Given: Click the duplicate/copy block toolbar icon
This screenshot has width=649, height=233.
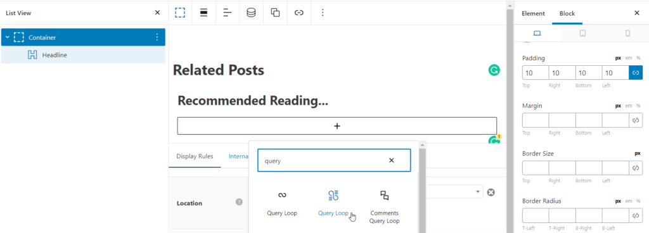Looking at the screenshot, I should click(275, 13).
